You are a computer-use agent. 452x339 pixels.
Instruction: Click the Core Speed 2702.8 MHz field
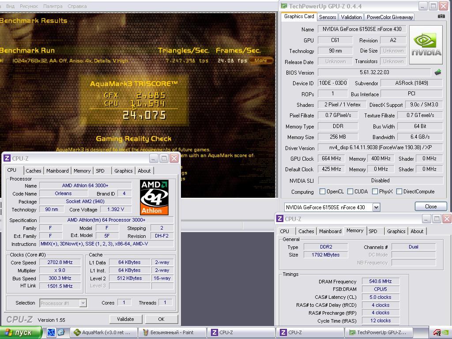(60, 262)
